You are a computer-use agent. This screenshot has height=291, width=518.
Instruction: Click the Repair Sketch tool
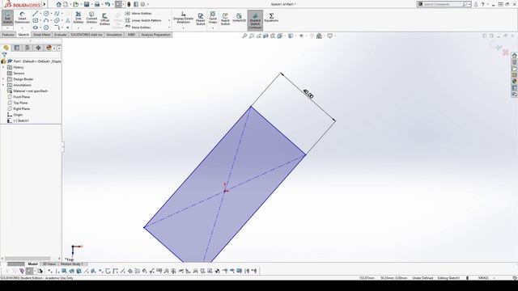(201, 19)
